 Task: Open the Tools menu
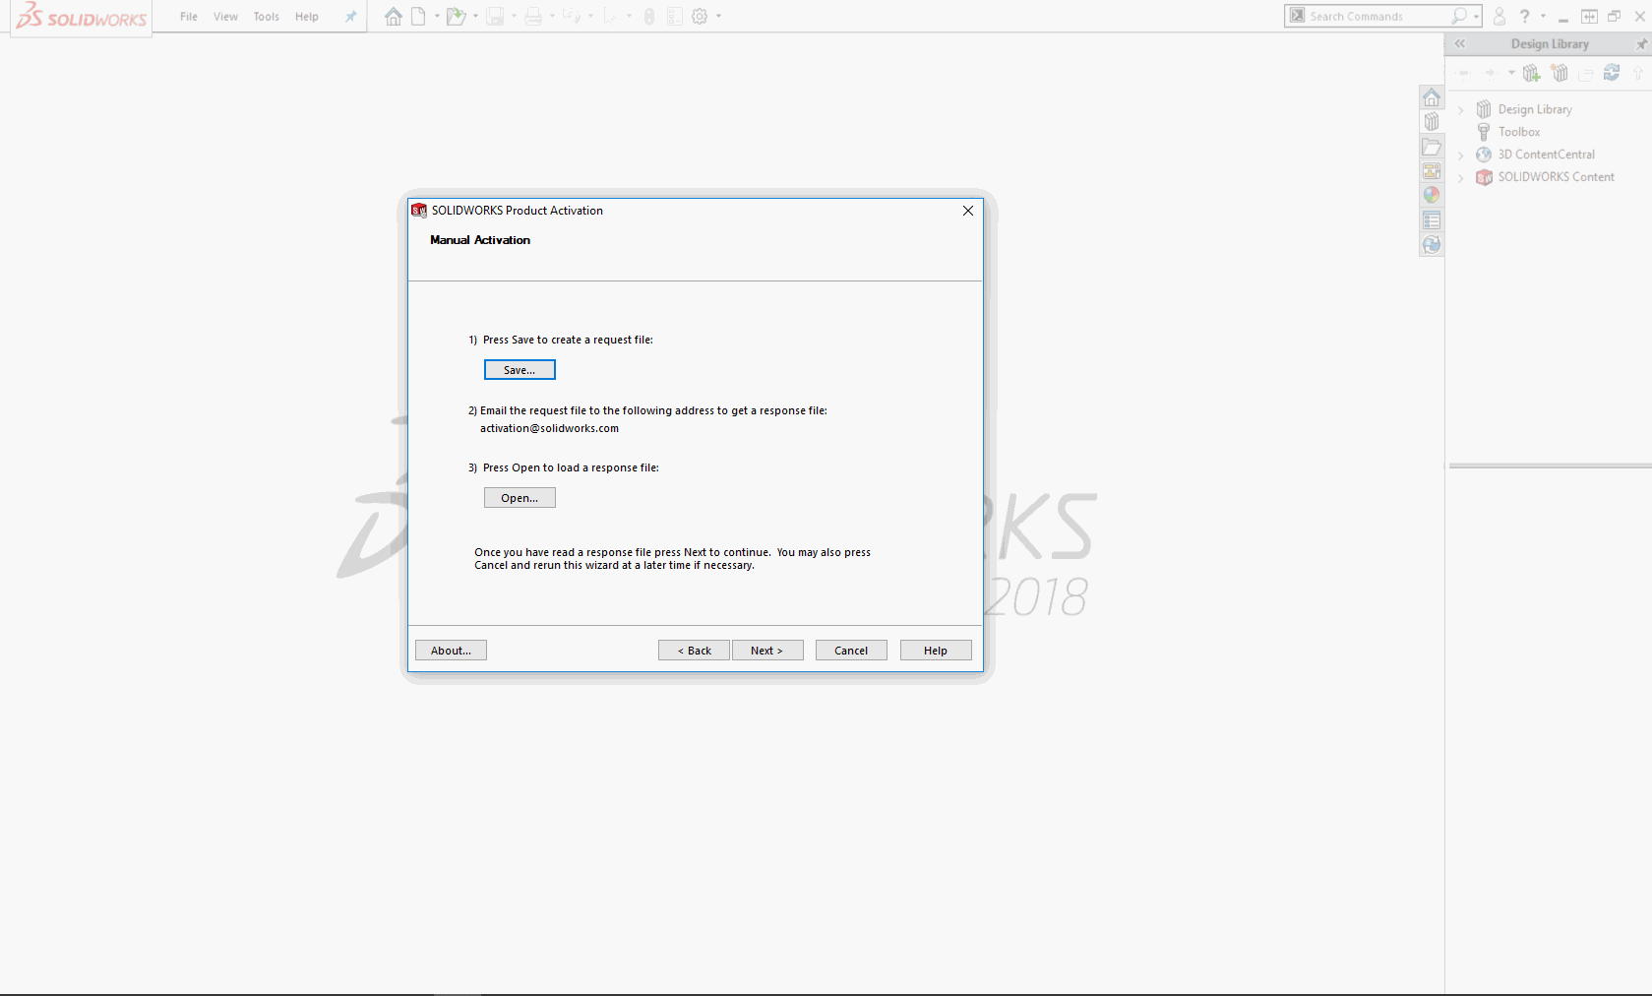point(266,17)
